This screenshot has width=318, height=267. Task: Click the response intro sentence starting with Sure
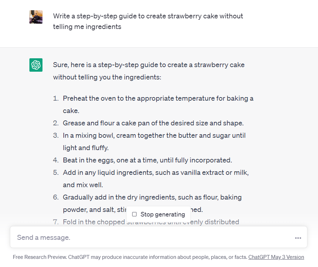149,71
